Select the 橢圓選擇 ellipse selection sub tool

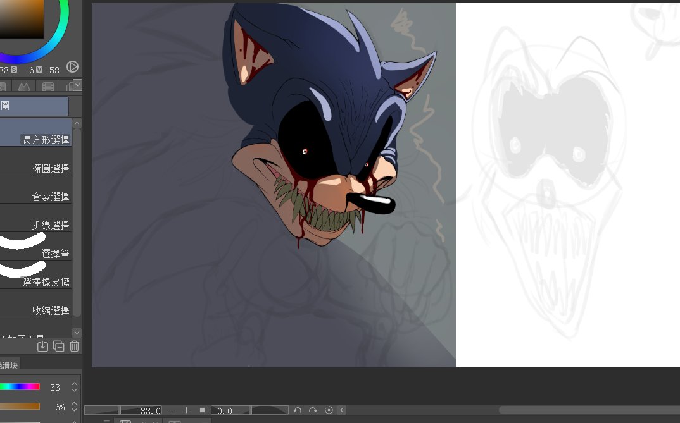[x=35, y=161]
